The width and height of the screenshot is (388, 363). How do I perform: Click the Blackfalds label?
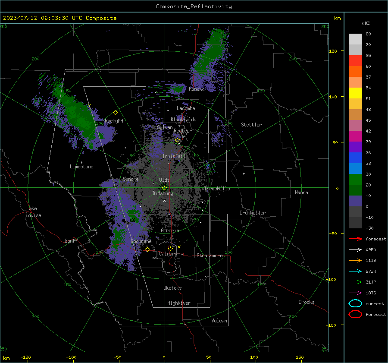pyautogui.click(x=183, y=120)
